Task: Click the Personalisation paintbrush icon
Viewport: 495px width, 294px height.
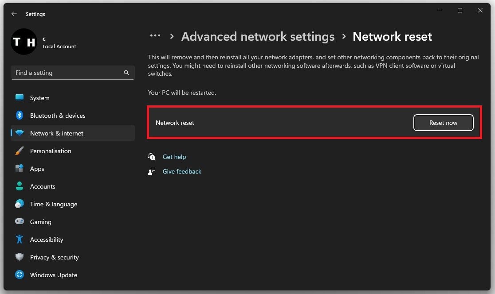Action: [x=20, y=151]
